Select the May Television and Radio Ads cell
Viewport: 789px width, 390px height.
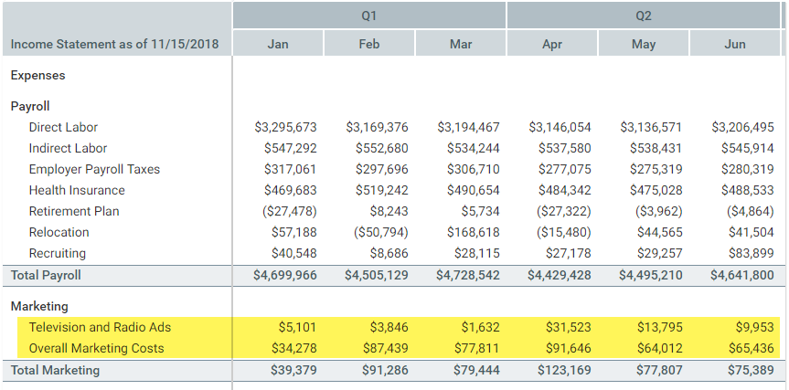click(656, 327)
